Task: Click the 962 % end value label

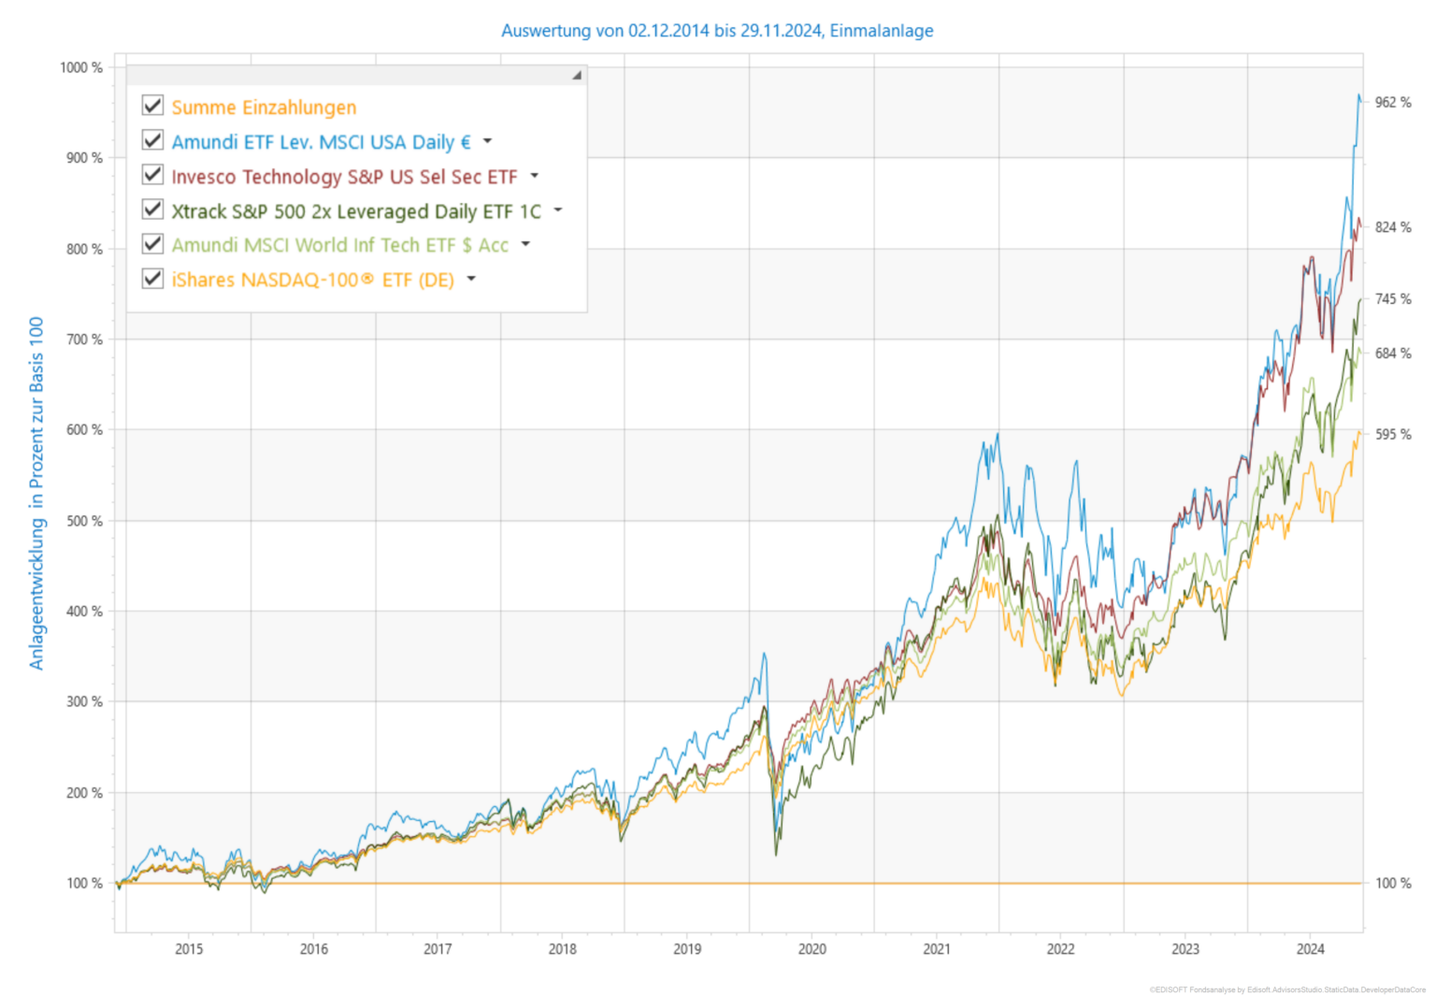Action: (1393, 102)
